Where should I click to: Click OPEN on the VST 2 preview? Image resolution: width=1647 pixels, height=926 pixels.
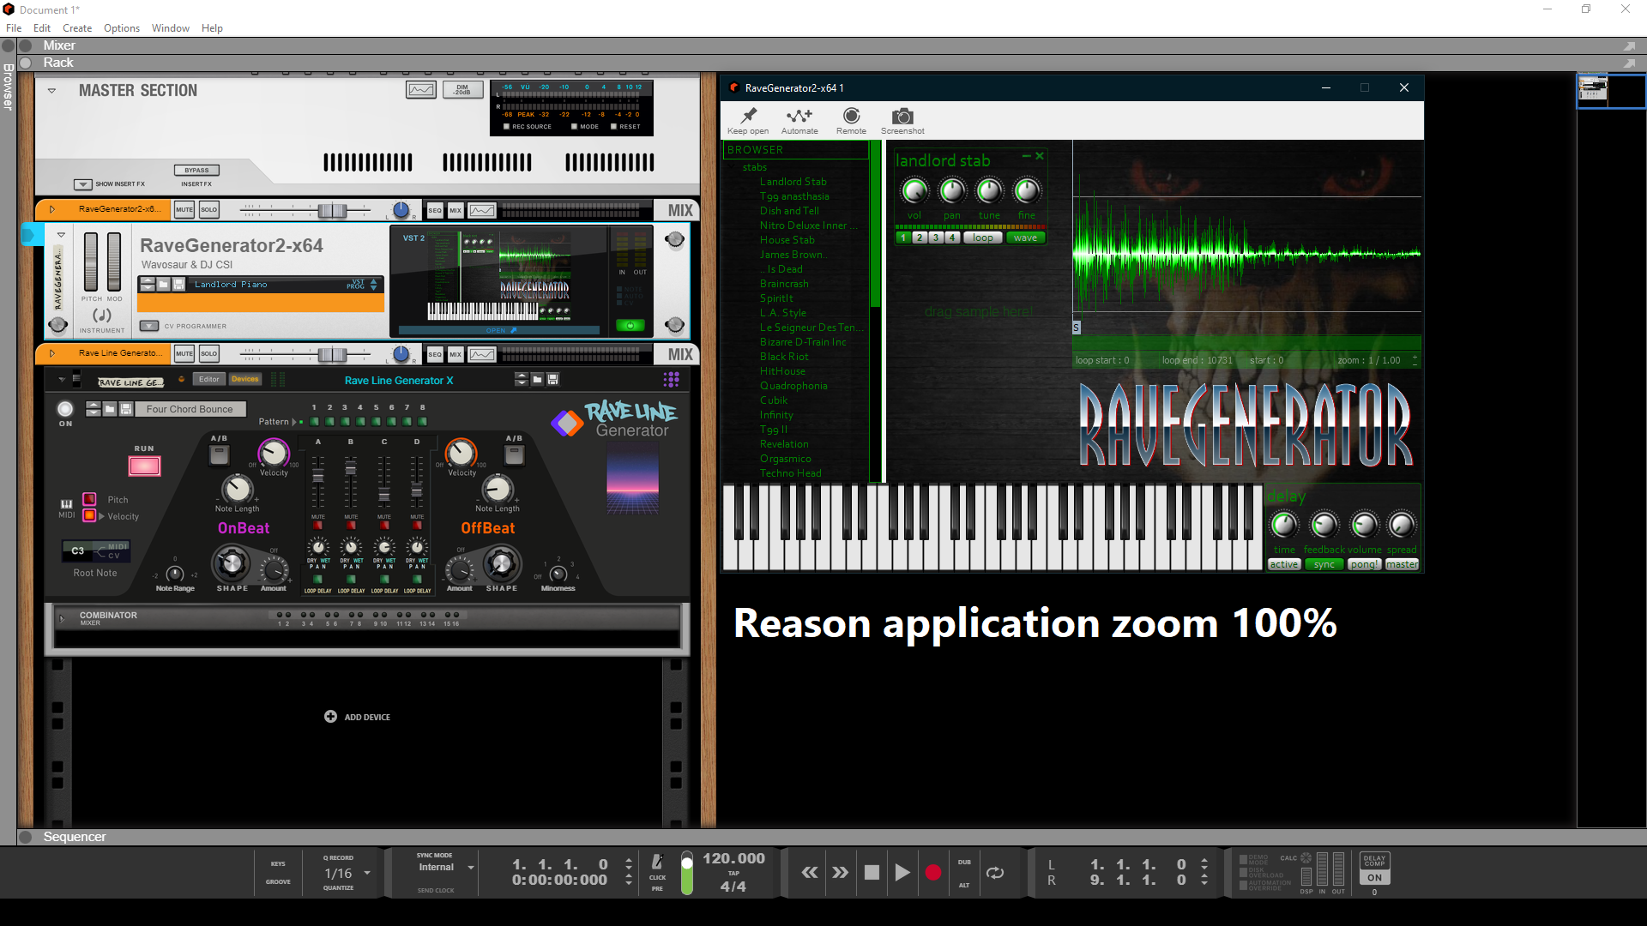[499, 330]
